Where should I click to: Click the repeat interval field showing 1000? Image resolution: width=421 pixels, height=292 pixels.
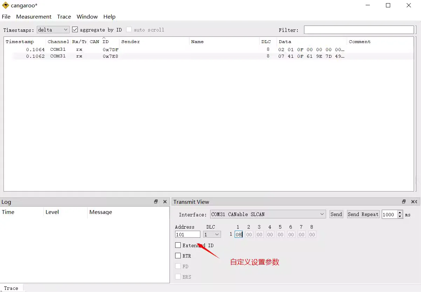(389, 214)
